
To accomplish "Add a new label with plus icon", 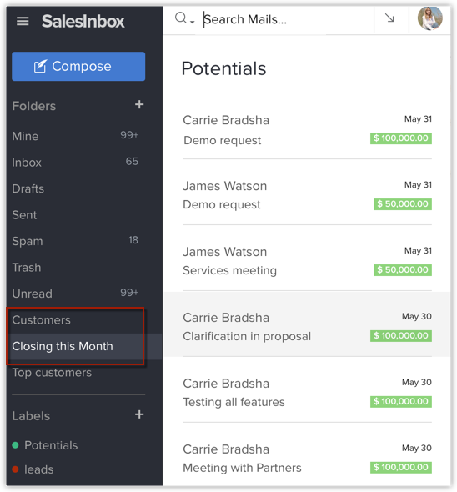I will pyautogui.click(x=139, y=414).
